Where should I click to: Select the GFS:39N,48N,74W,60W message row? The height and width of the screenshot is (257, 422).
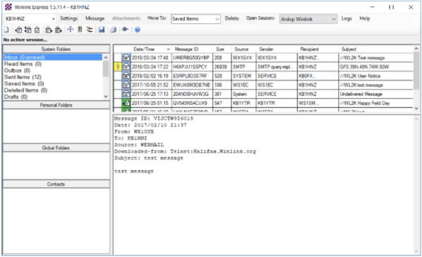point(263,67)
